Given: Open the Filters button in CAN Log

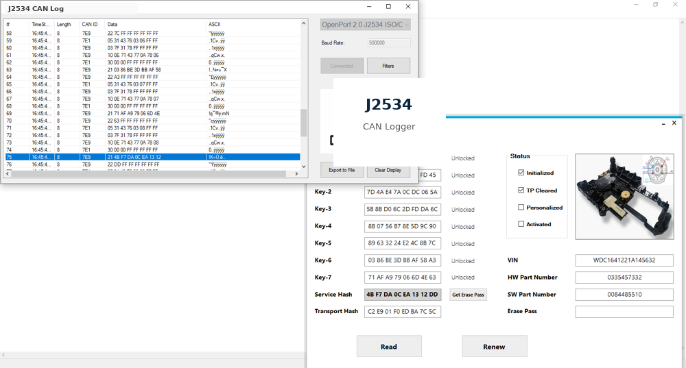Looking at the screenshot, I should pos(388,66).
